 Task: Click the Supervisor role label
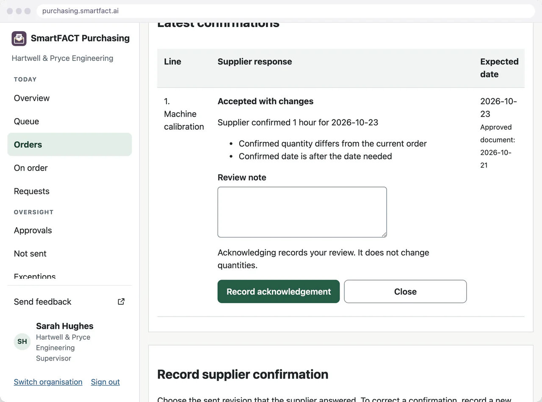point(54,358)
